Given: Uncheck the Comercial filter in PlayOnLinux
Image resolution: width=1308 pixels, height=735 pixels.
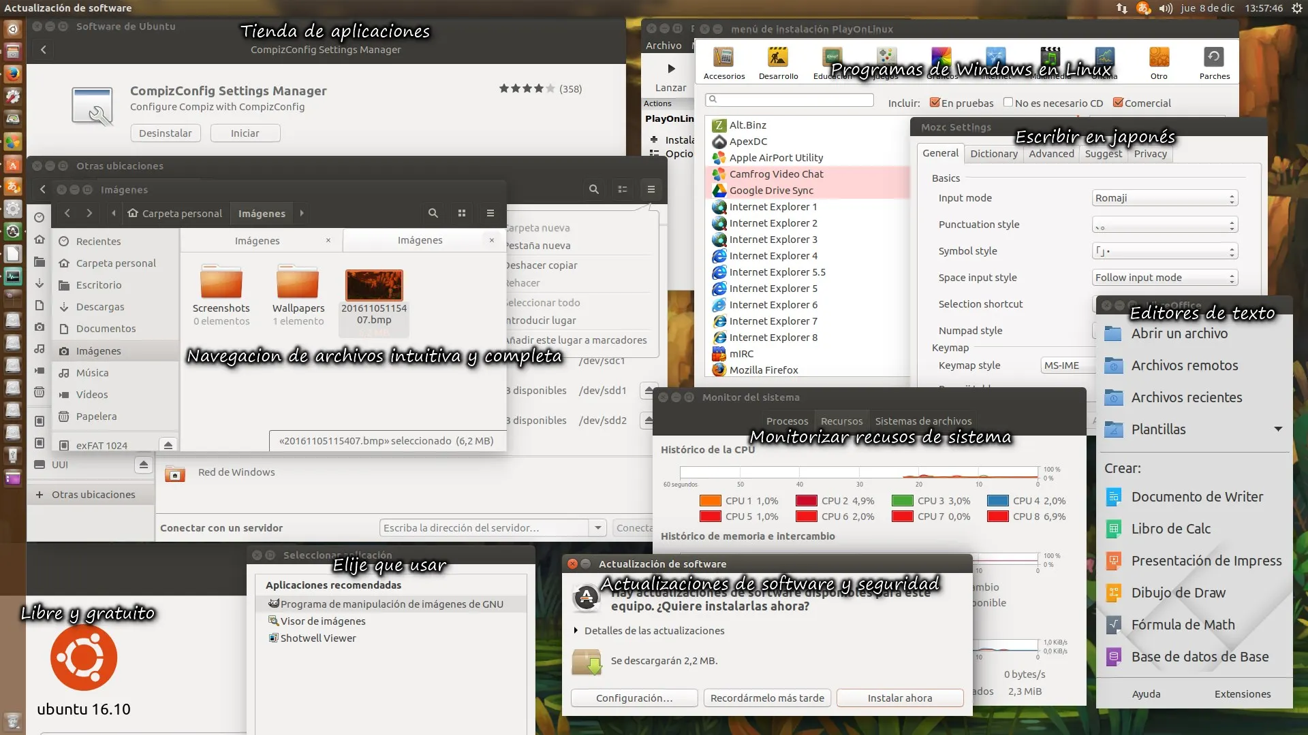Looking at the screenshot, I should pyautogui.click(x=1118, y=102).
